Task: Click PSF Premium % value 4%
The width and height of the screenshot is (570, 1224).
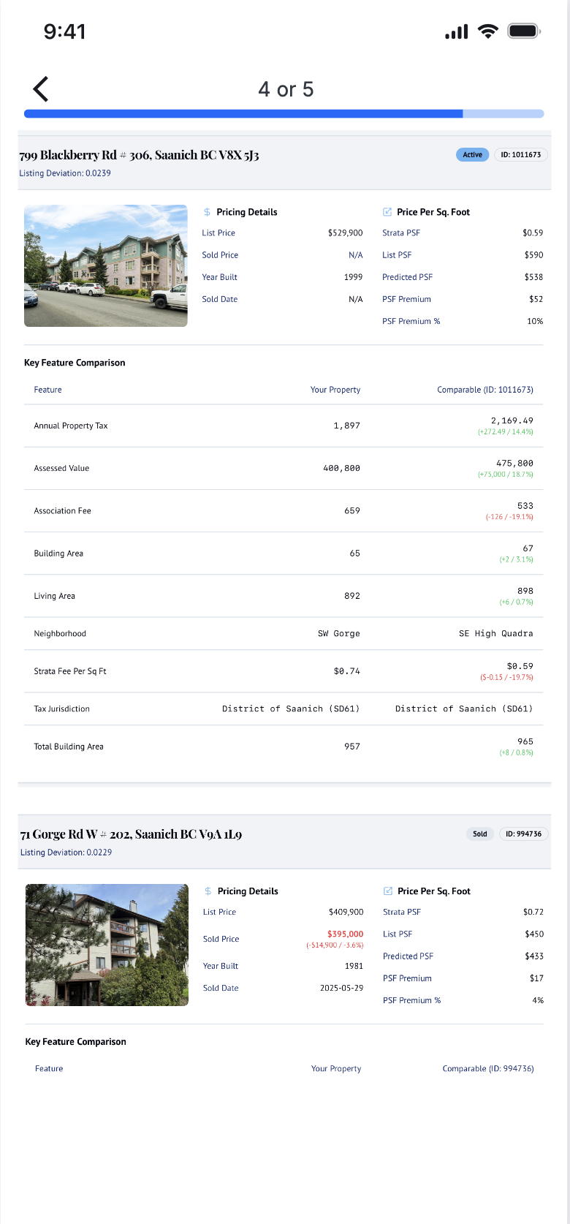Action: click(538, 1000)
